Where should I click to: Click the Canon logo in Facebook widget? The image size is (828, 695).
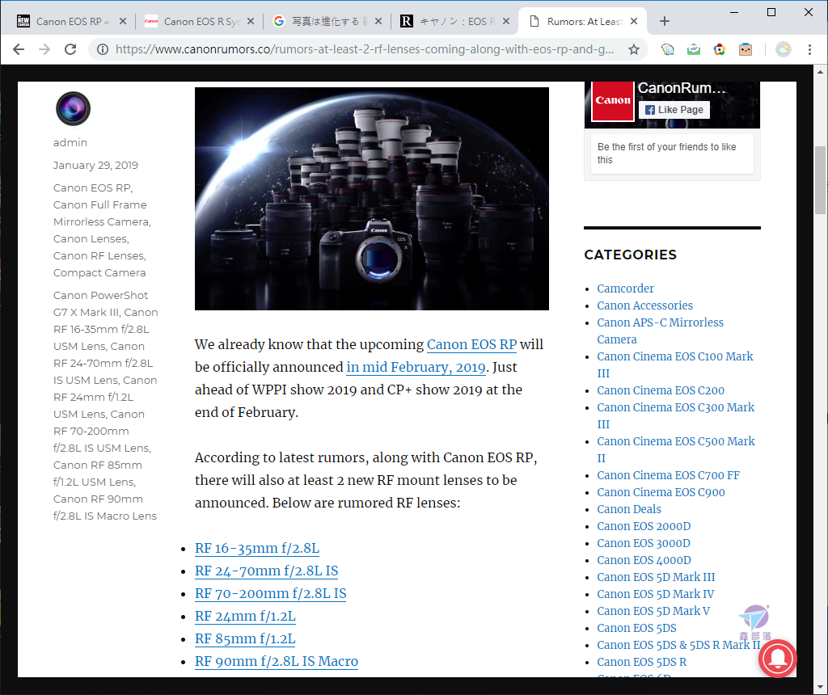613,100
